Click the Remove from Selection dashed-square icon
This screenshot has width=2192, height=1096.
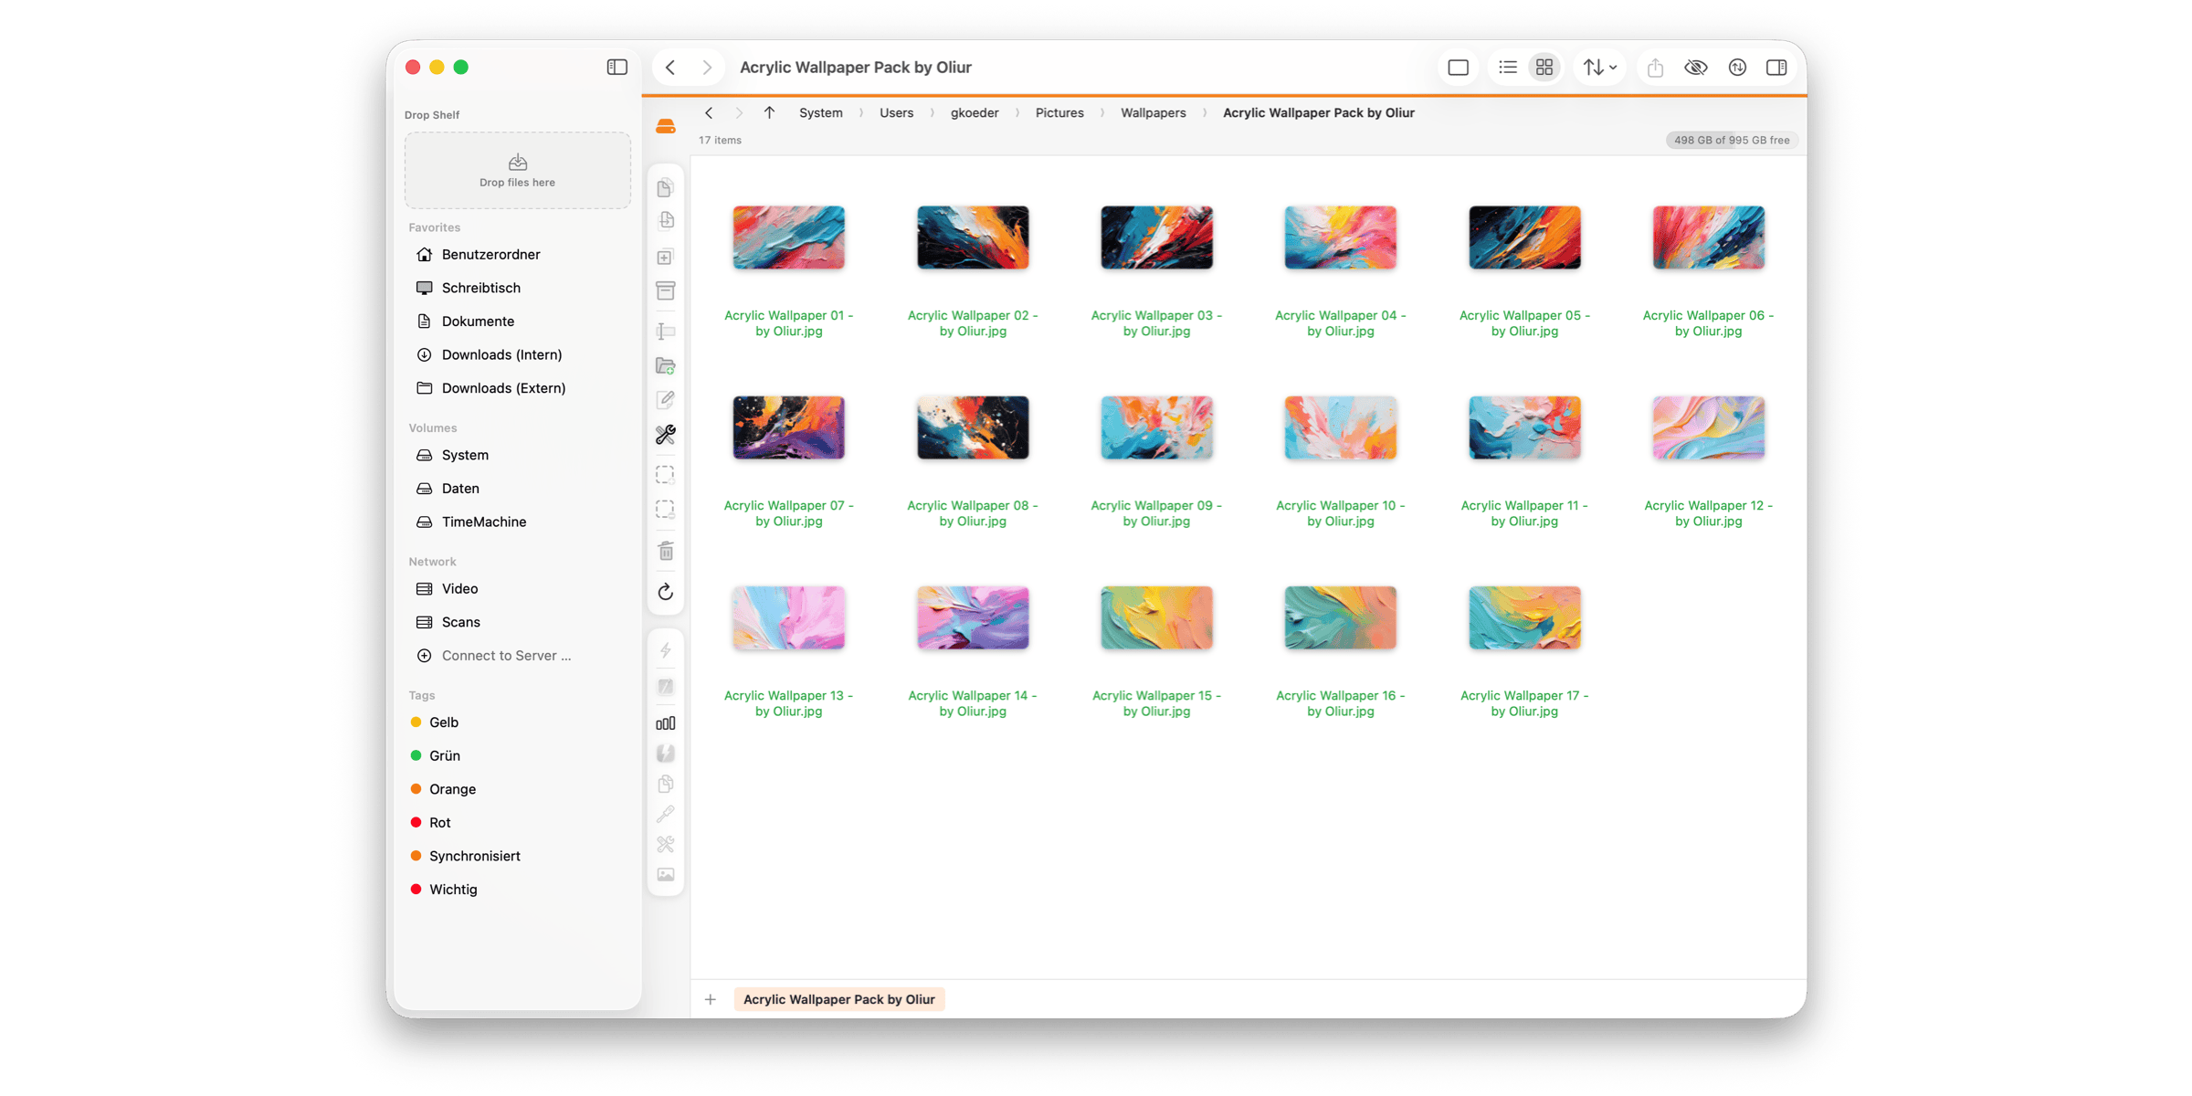[666, 509]
